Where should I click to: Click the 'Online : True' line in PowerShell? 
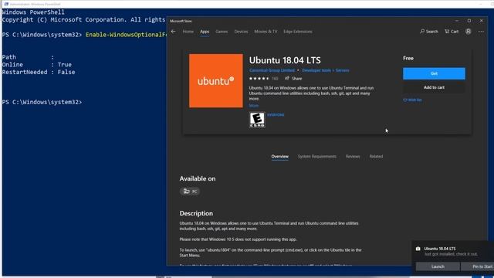37,65
